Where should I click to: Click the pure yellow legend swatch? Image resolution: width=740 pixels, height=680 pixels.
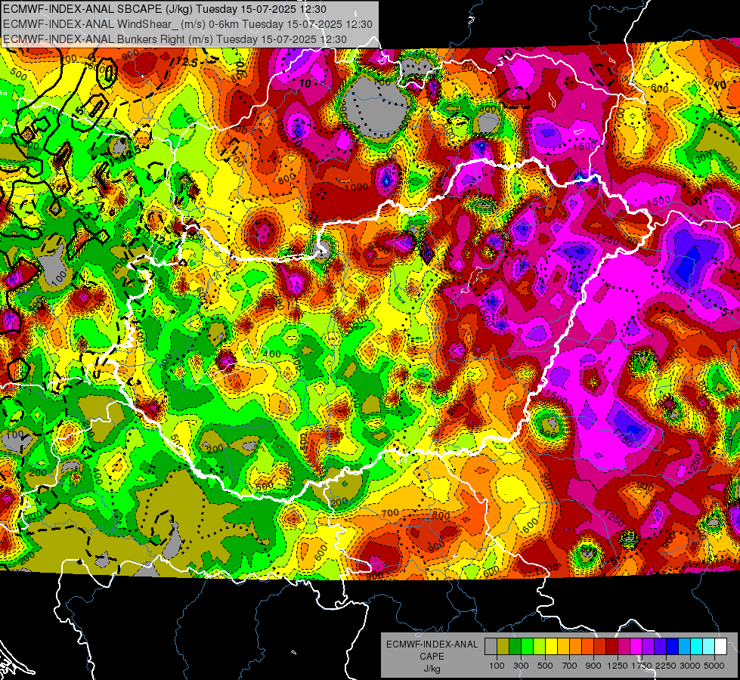click(x=552, y=647)
